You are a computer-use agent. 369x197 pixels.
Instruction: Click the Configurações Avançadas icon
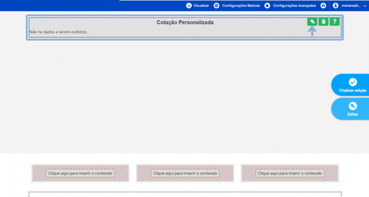267,6
